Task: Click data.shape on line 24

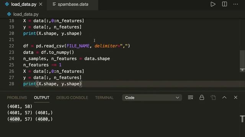Action: 97,59
